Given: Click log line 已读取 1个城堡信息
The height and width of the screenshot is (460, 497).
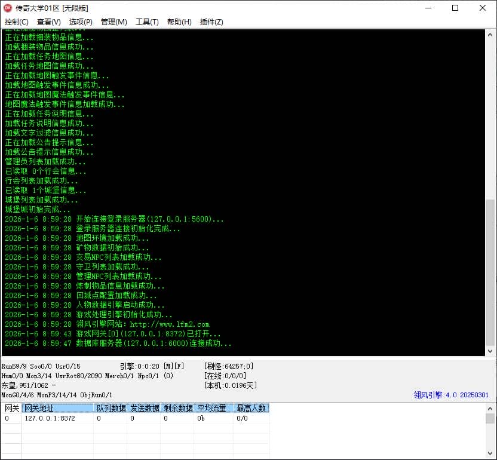Looking at the screenshot, I should [x=45, y=190].
